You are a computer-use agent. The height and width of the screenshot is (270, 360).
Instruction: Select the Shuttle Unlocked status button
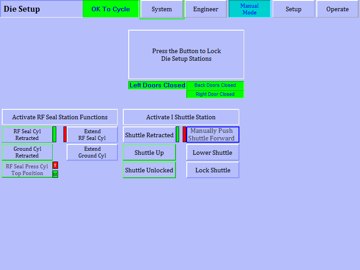[149, 170]
